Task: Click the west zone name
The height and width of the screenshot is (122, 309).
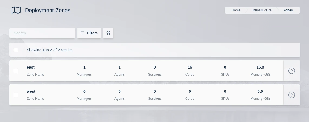Action: coord(31,91)
